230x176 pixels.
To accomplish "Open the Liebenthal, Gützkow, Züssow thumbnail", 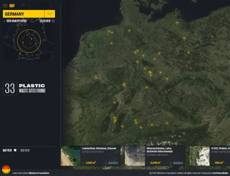I will (71, 156).
